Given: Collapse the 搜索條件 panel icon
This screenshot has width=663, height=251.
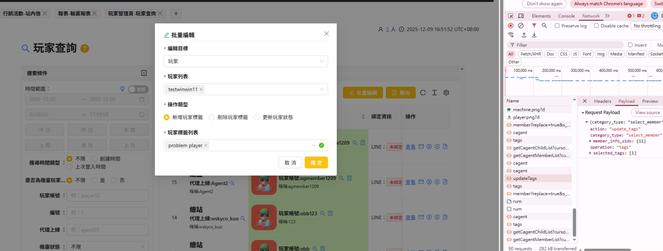Looking at the screenshot, I should pyautogui.click(x=144, y=73).
